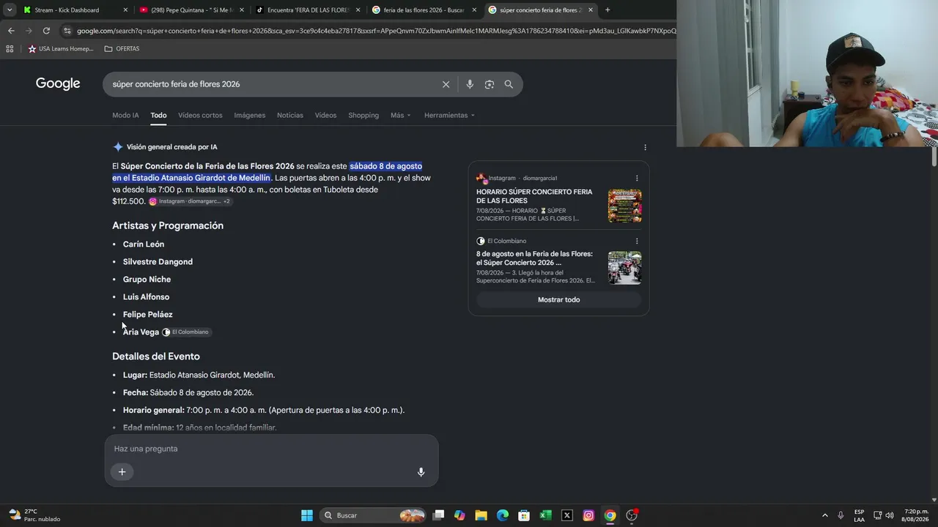
Task: Open the Chrome tab search dropdown
Action: [x=10, y=10]
